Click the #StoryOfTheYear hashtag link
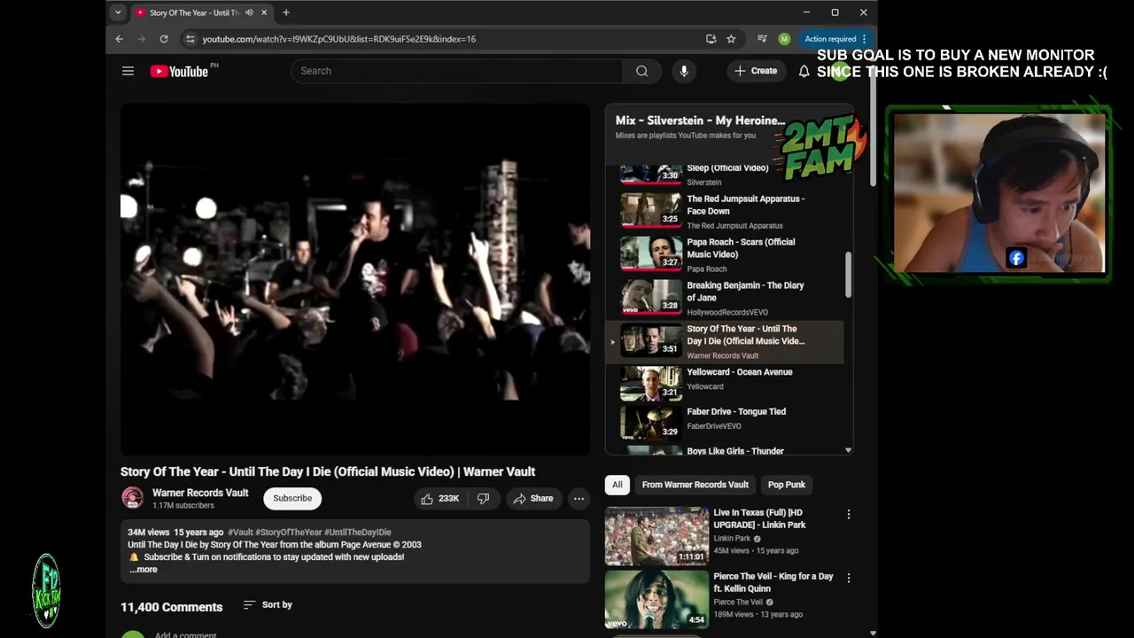The height and width of the screenshot is (638, 1134). (288, 533)
